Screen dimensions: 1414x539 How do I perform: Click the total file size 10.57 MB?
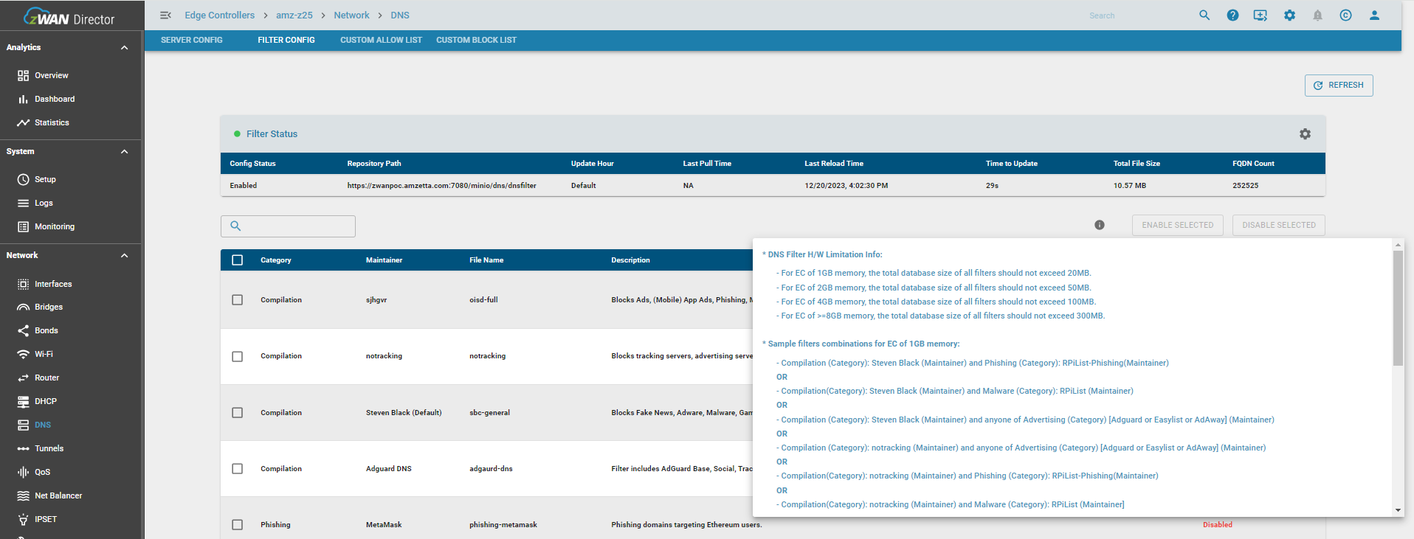point(1130,186)
